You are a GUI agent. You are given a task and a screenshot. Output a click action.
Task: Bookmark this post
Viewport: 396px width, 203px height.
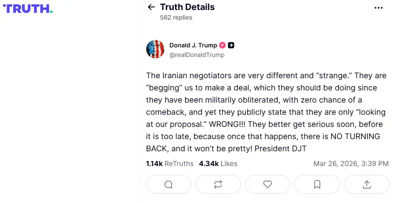pyautogui.click(x=317, y=184)
